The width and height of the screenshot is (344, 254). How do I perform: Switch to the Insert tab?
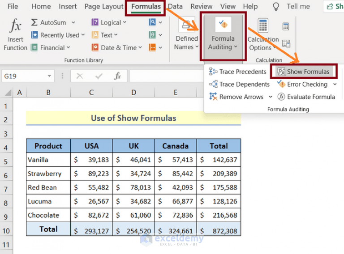tap(68, 6)
